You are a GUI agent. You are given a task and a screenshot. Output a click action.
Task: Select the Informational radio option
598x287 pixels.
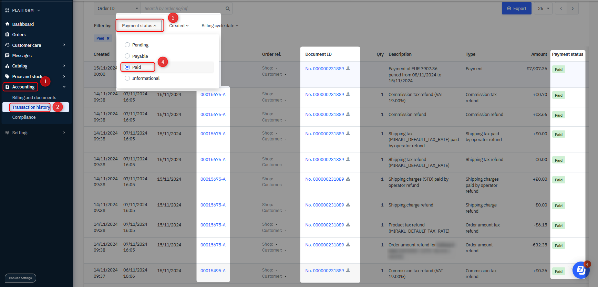point(127,78)
